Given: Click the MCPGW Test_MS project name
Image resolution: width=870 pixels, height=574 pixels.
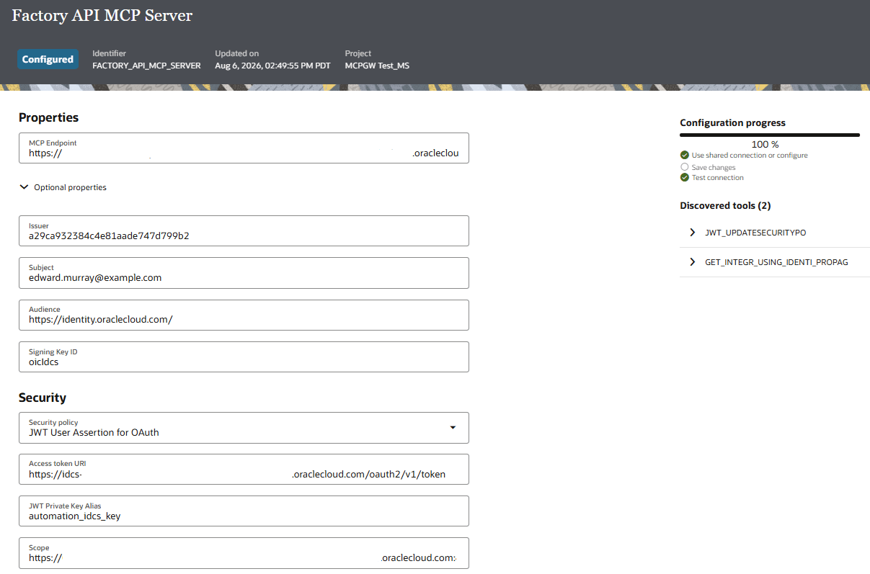Looking at the screenshot, I should [x=377, y=66].
